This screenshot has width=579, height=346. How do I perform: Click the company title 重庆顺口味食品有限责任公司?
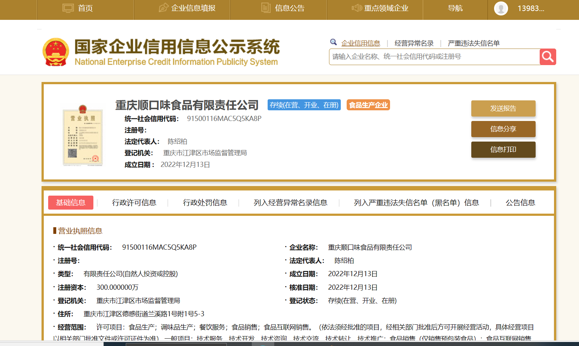tap(187, 105)
